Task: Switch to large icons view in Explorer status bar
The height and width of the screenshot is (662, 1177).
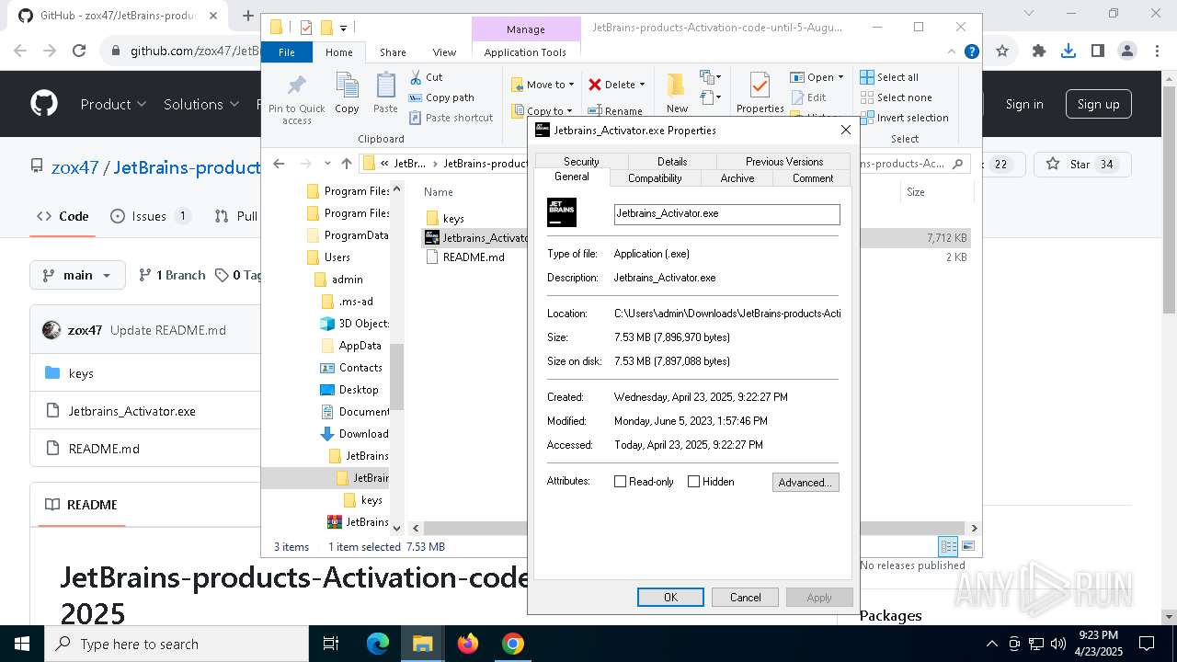Action: coord(967,546)
